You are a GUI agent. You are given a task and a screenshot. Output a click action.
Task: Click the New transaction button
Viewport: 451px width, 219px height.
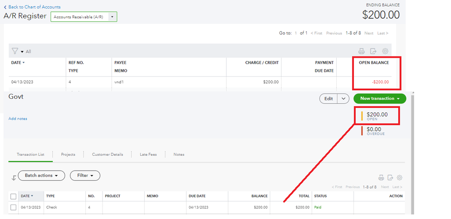pyautogui.click(x=380, y=98)
